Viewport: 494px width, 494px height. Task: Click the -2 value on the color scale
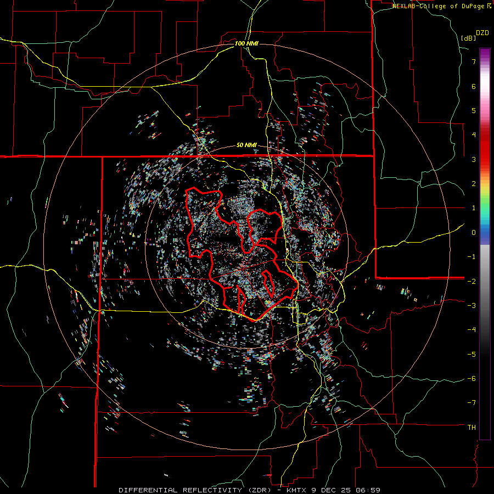pyautogui.click(x=471, y=281)
